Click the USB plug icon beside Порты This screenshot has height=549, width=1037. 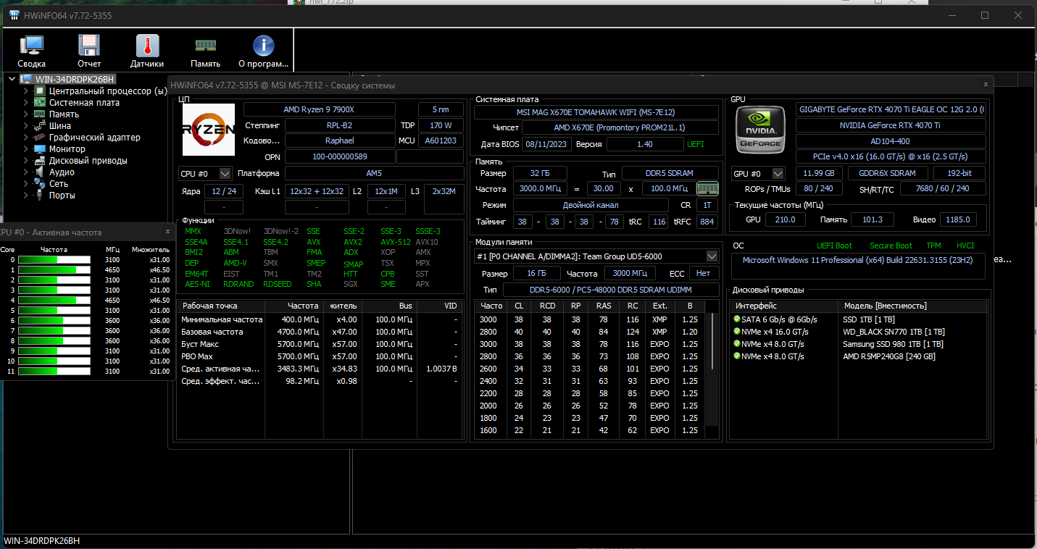coord(40,195)
